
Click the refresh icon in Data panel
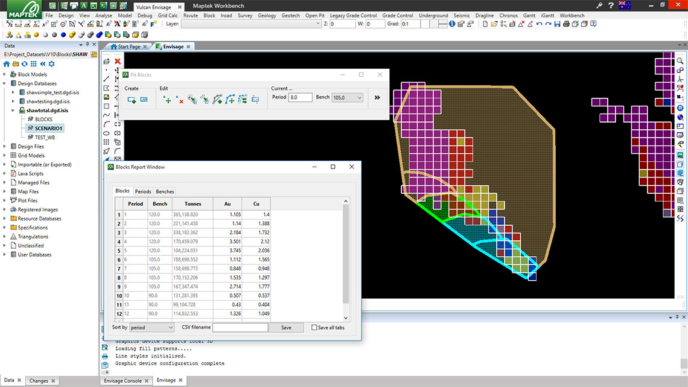(x=25, y=64)
